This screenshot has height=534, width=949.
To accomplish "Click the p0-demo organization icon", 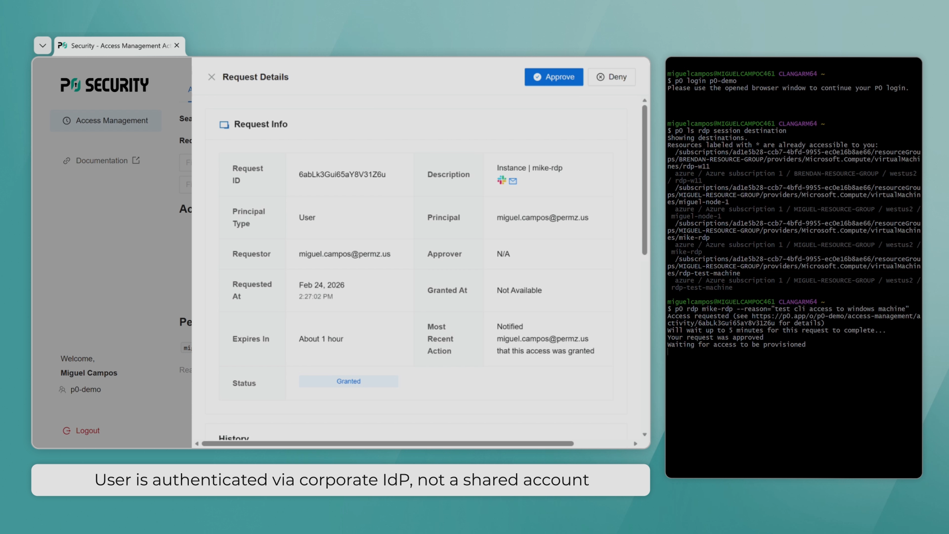I will coord(62,390).
